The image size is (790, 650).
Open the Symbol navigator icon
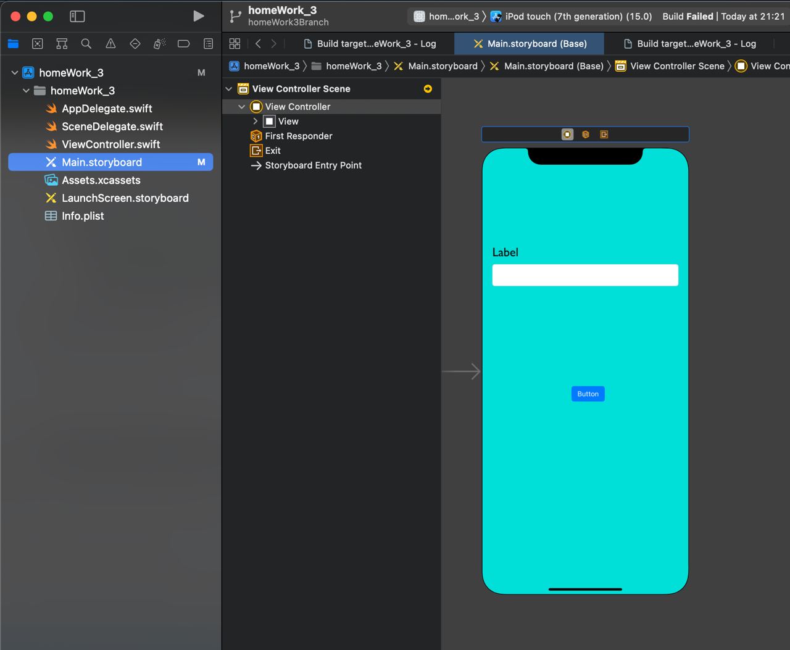(x=62, y=43)
